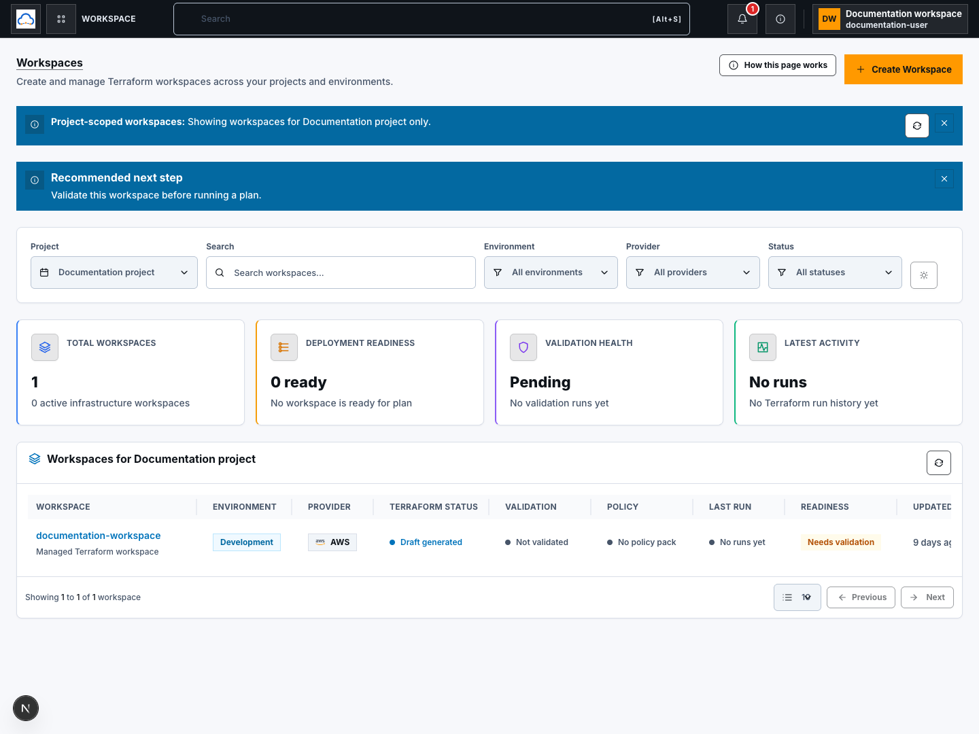Click the cloud logo icon

(26, 19)
